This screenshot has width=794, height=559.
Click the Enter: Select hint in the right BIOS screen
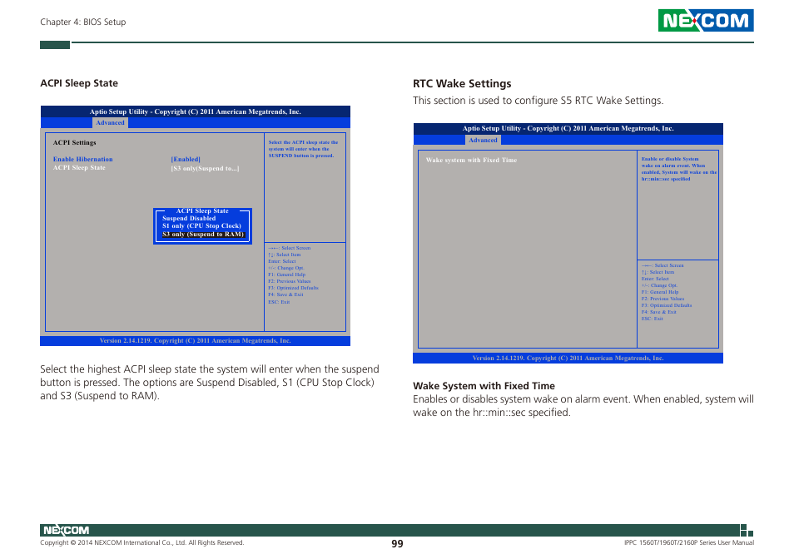click(655, 279)
